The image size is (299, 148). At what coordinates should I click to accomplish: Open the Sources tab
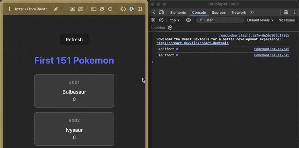[219, 13]
